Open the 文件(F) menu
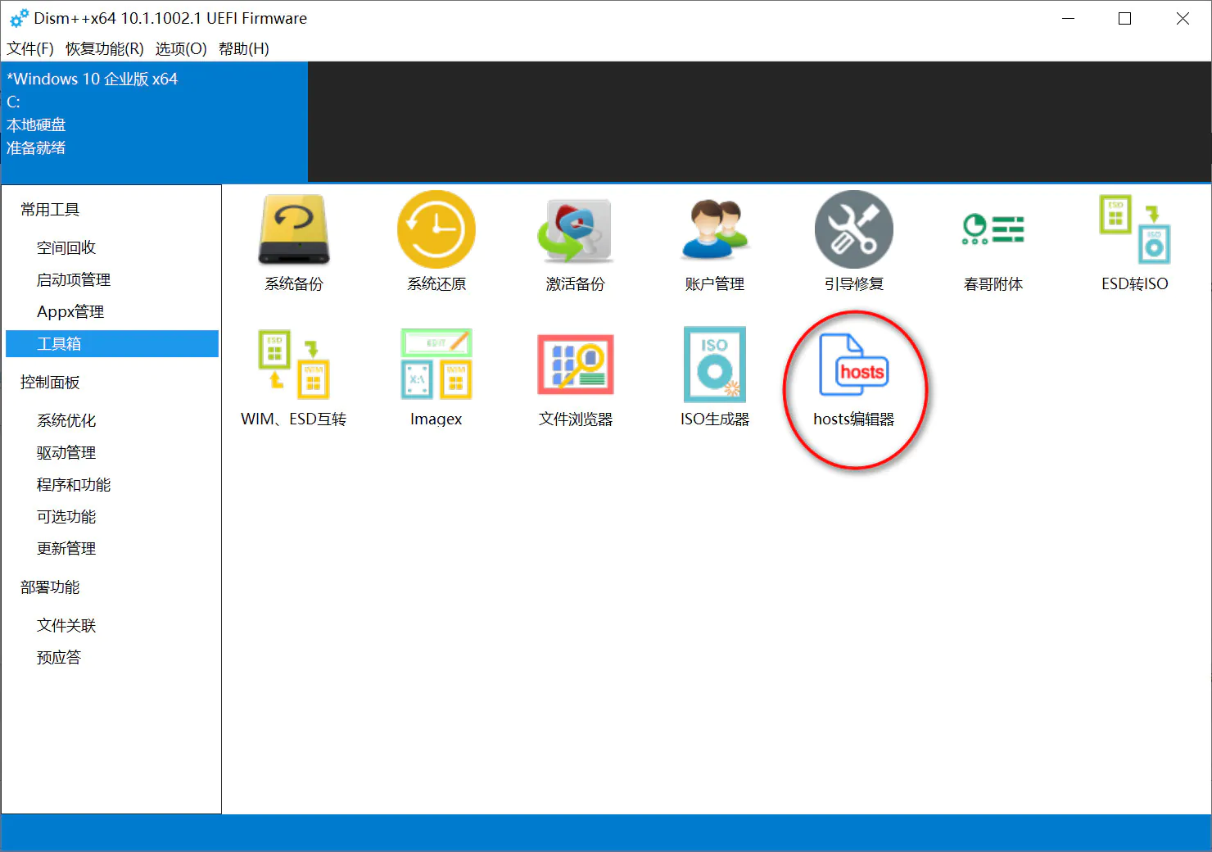Screen dimensions: 1212x852 tap(30, 48)
